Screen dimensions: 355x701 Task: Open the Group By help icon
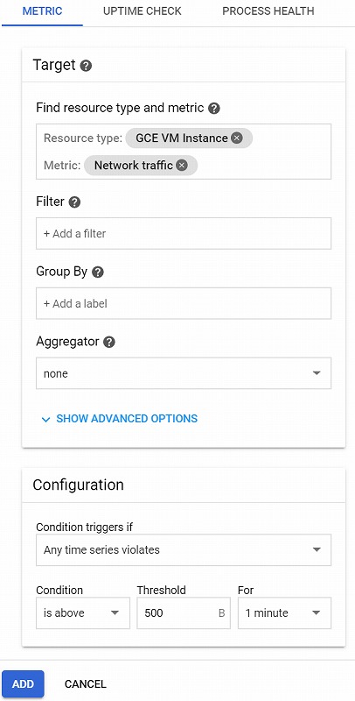[98, 273]
